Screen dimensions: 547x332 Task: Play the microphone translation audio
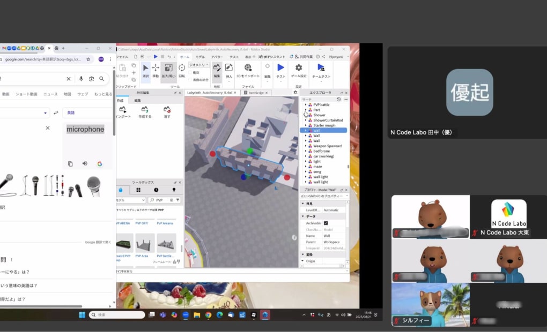(x=85, y=163)
